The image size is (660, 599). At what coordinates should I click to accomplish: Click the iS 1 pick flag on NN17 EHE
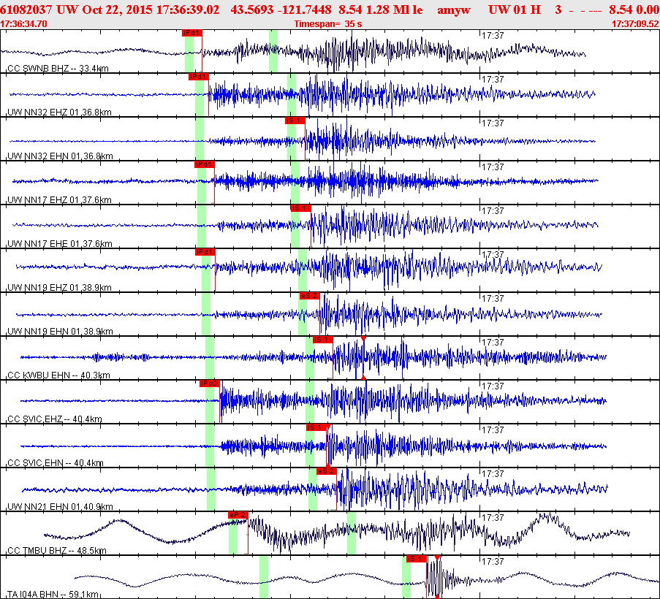pos(300,208)
